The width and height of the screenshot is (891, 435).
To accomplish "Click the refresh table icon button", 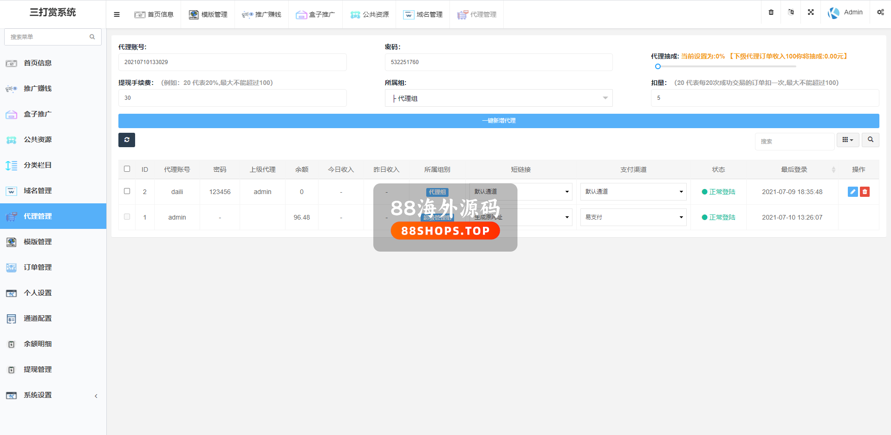I will pos(126,140).
